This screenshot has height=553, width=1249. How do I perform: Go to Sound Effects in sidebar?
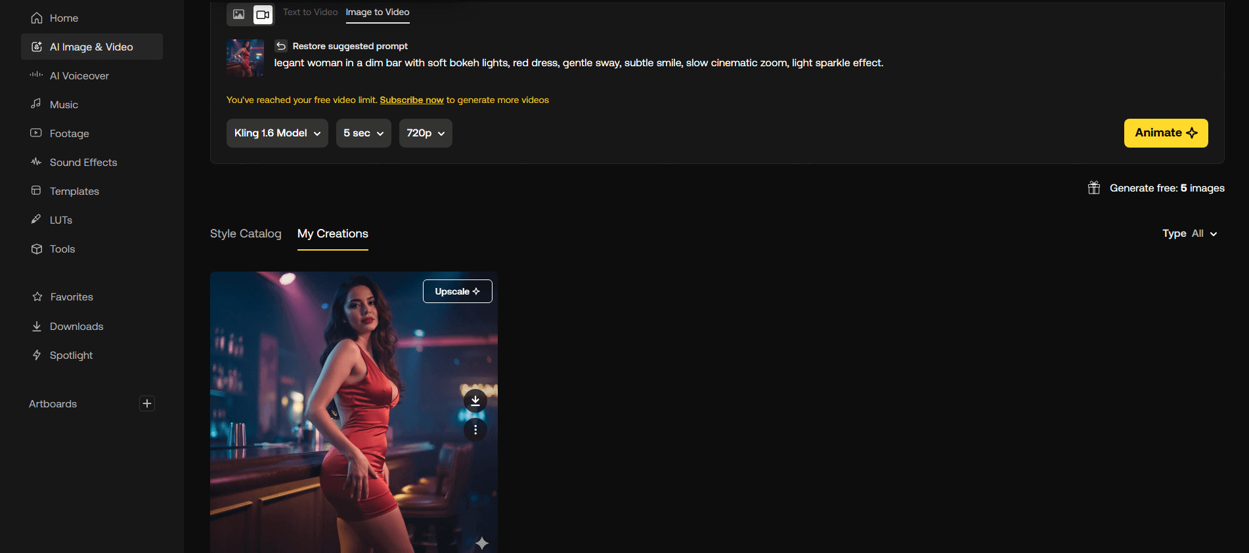click(x=83, y=162)
